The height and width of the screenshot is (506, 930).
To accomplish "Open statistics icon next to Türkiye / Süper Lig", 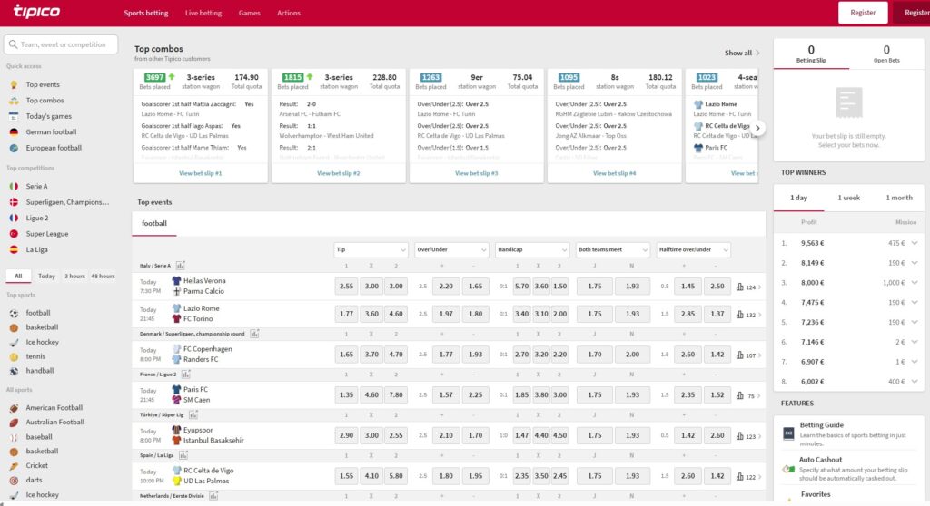I will [x=193, y=414].
